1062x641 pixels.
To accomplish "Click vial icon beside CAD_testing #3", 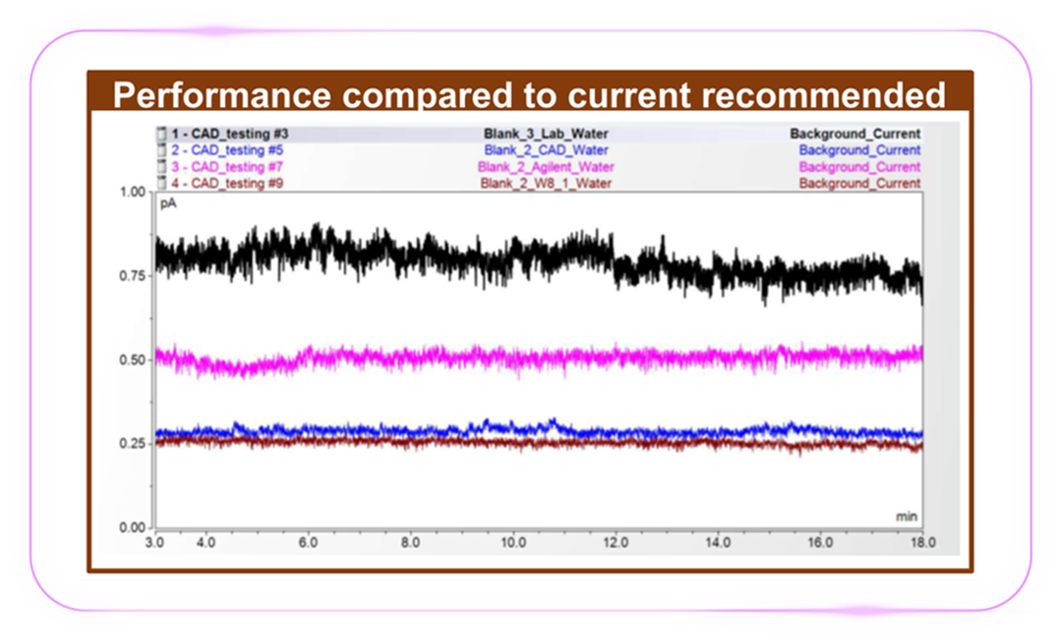I will (x=162, y=134).
